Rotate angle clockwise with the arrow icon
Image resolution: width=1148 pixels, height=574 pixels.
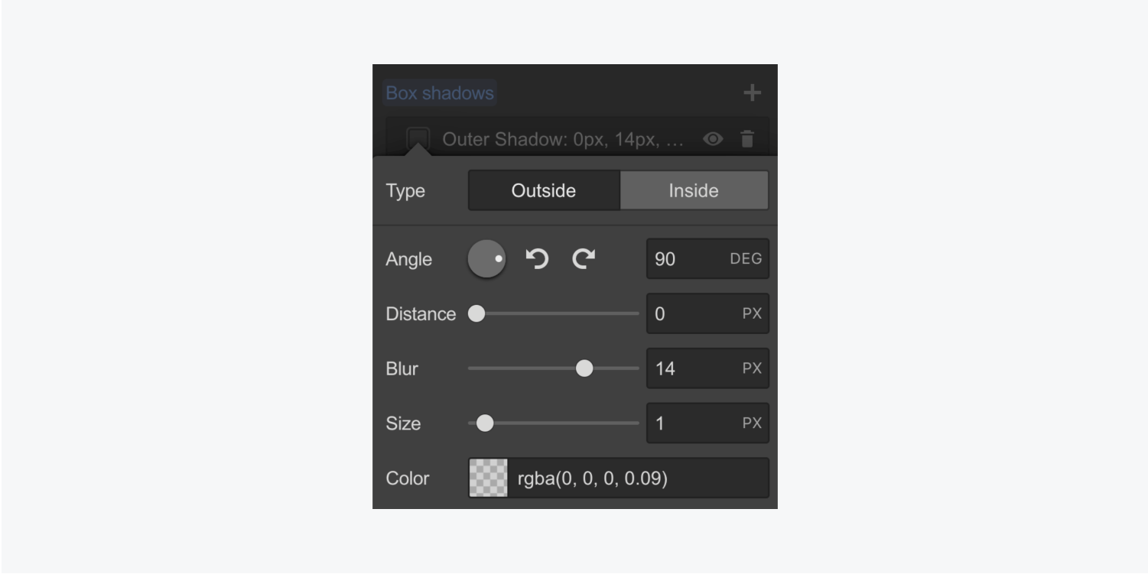tap(584, 259)
